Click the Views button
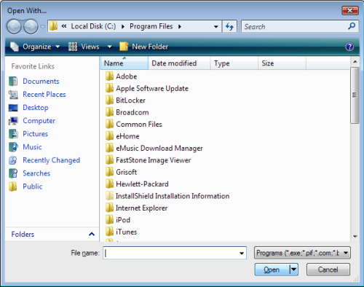 (x=84, y=47)
